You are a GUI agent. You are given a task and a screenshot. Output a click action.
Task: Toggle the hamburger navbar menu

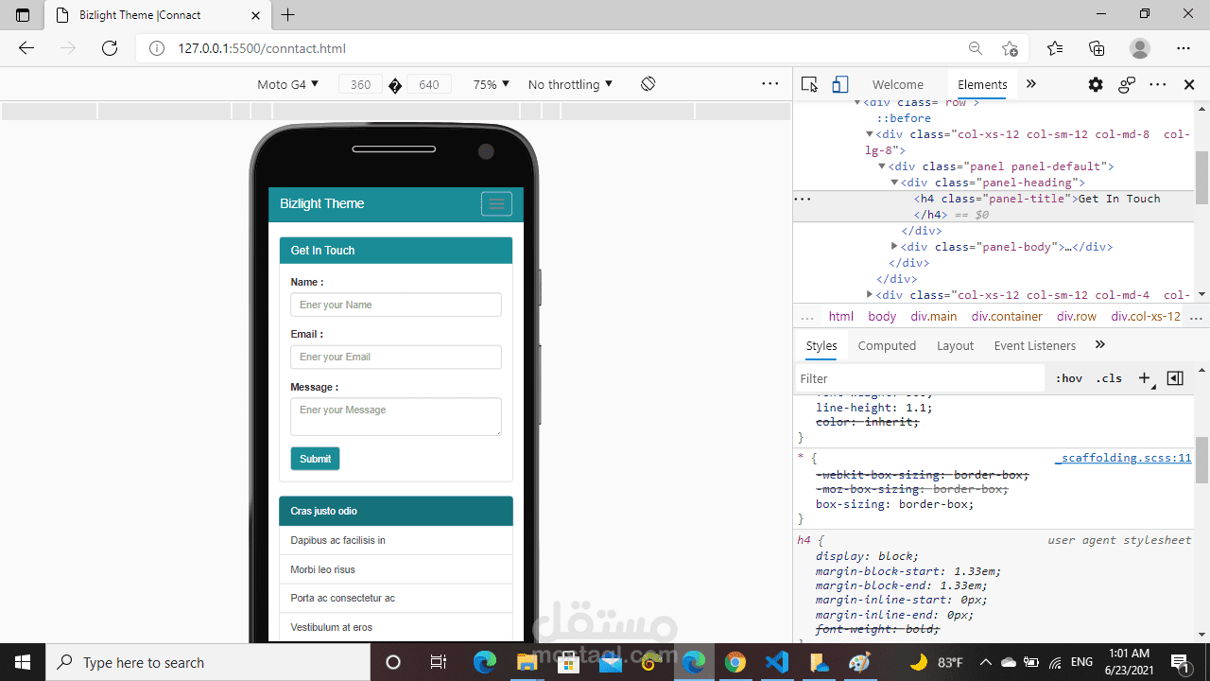(x=496, y=203)
